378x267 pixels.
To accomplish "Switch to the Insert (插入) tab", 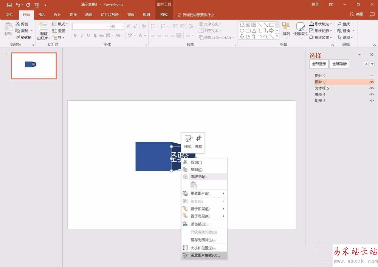I will (x=42, y=14).
